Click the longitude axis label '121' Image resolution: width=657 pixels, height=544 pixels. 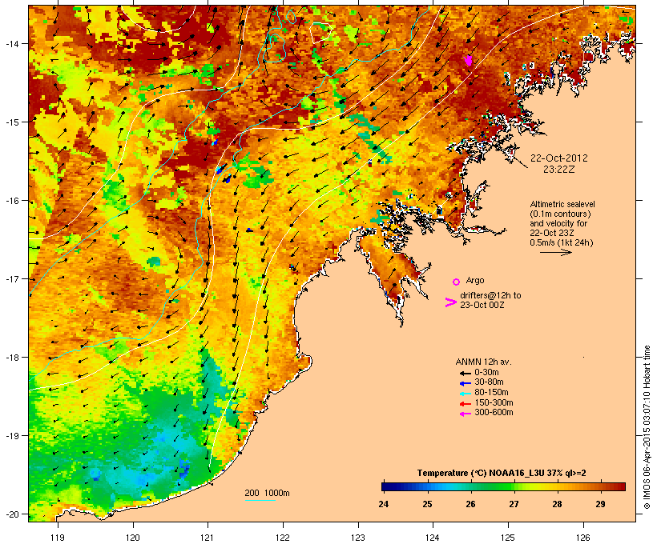tap(208, 538)
